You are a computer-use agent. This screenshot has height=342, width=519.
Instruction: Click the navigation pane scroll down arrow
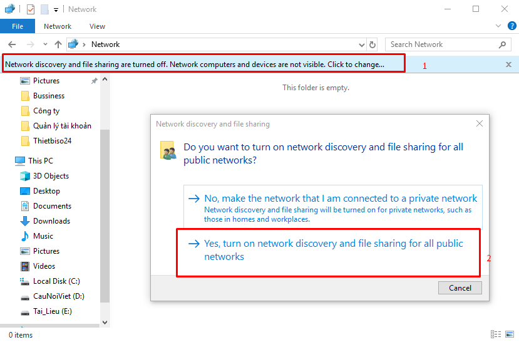click(105, 323)
